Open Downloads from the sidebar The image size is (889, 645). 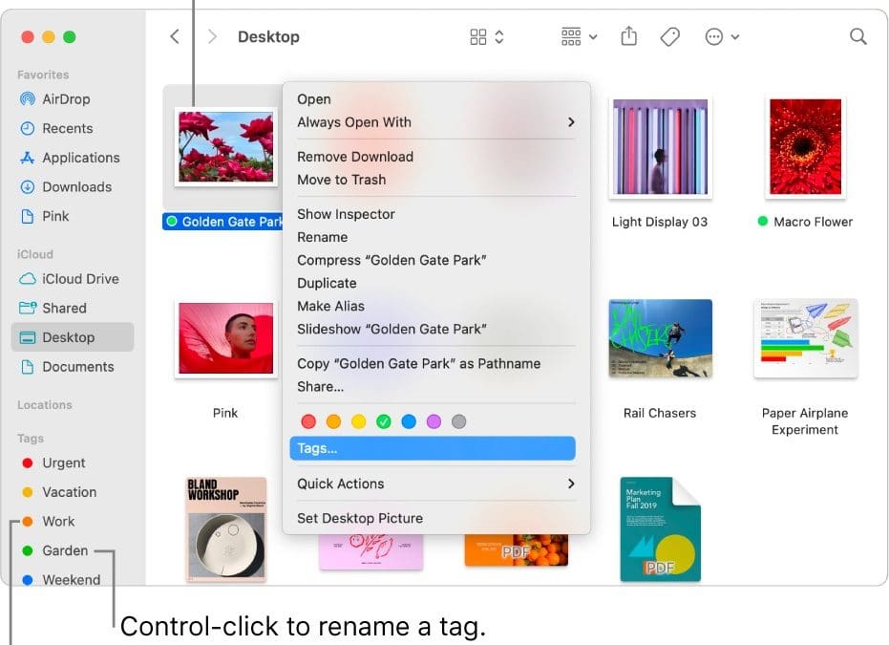coord(76,187)
